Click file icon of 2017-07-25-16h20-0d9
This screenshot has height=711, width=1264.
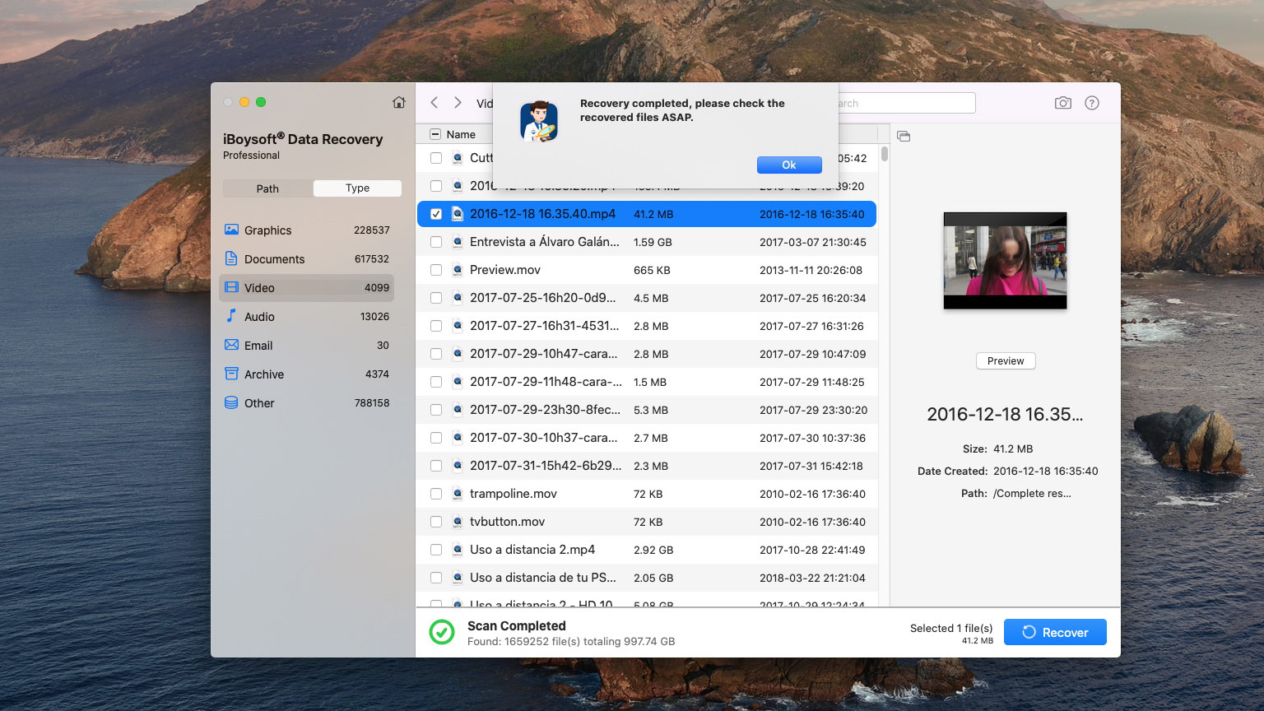(458, 298)
